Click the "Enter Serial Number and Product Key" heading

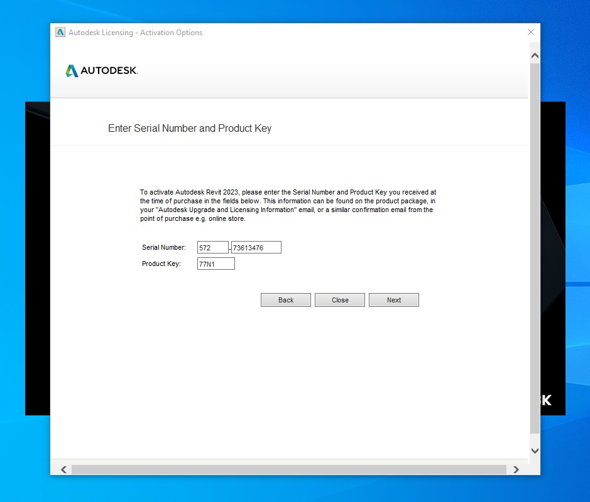(190, 128)
